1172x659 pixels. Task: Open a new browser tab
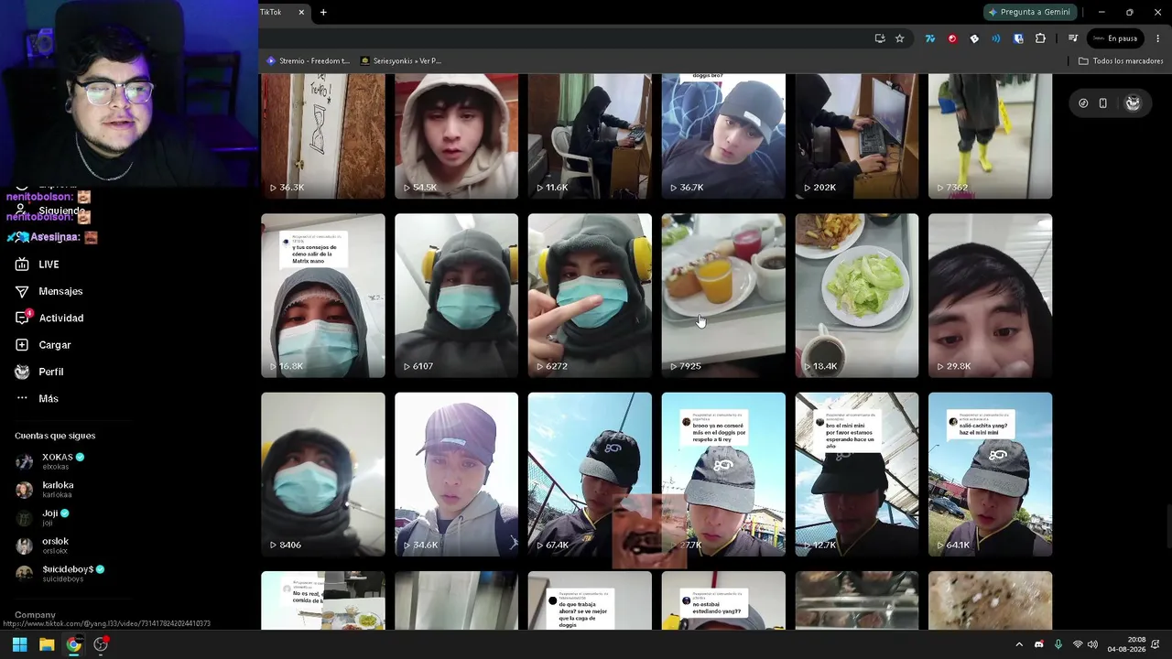point(323,12)
